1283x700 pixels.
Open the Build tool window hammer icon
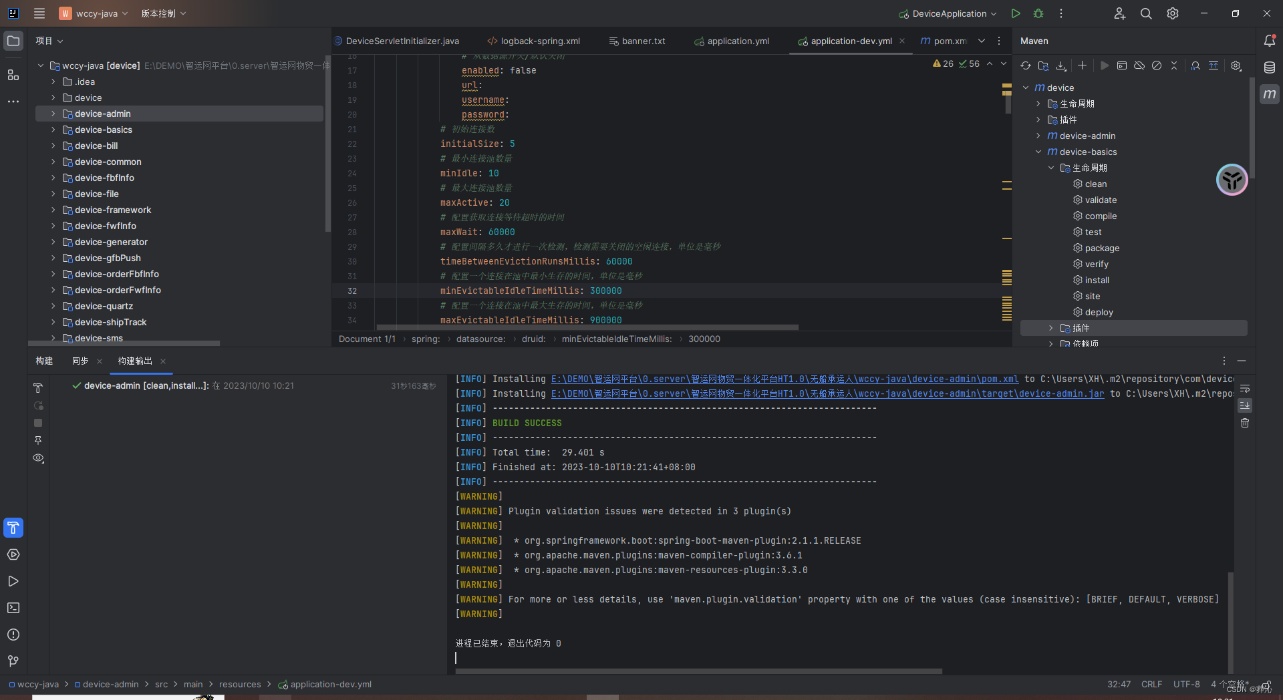click(x=13, y=528)
